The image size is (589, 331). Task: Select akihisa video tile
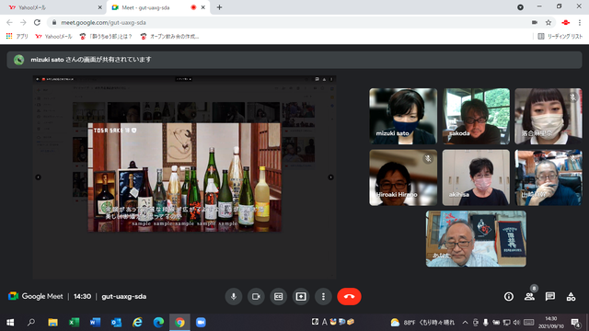[476, 177]
